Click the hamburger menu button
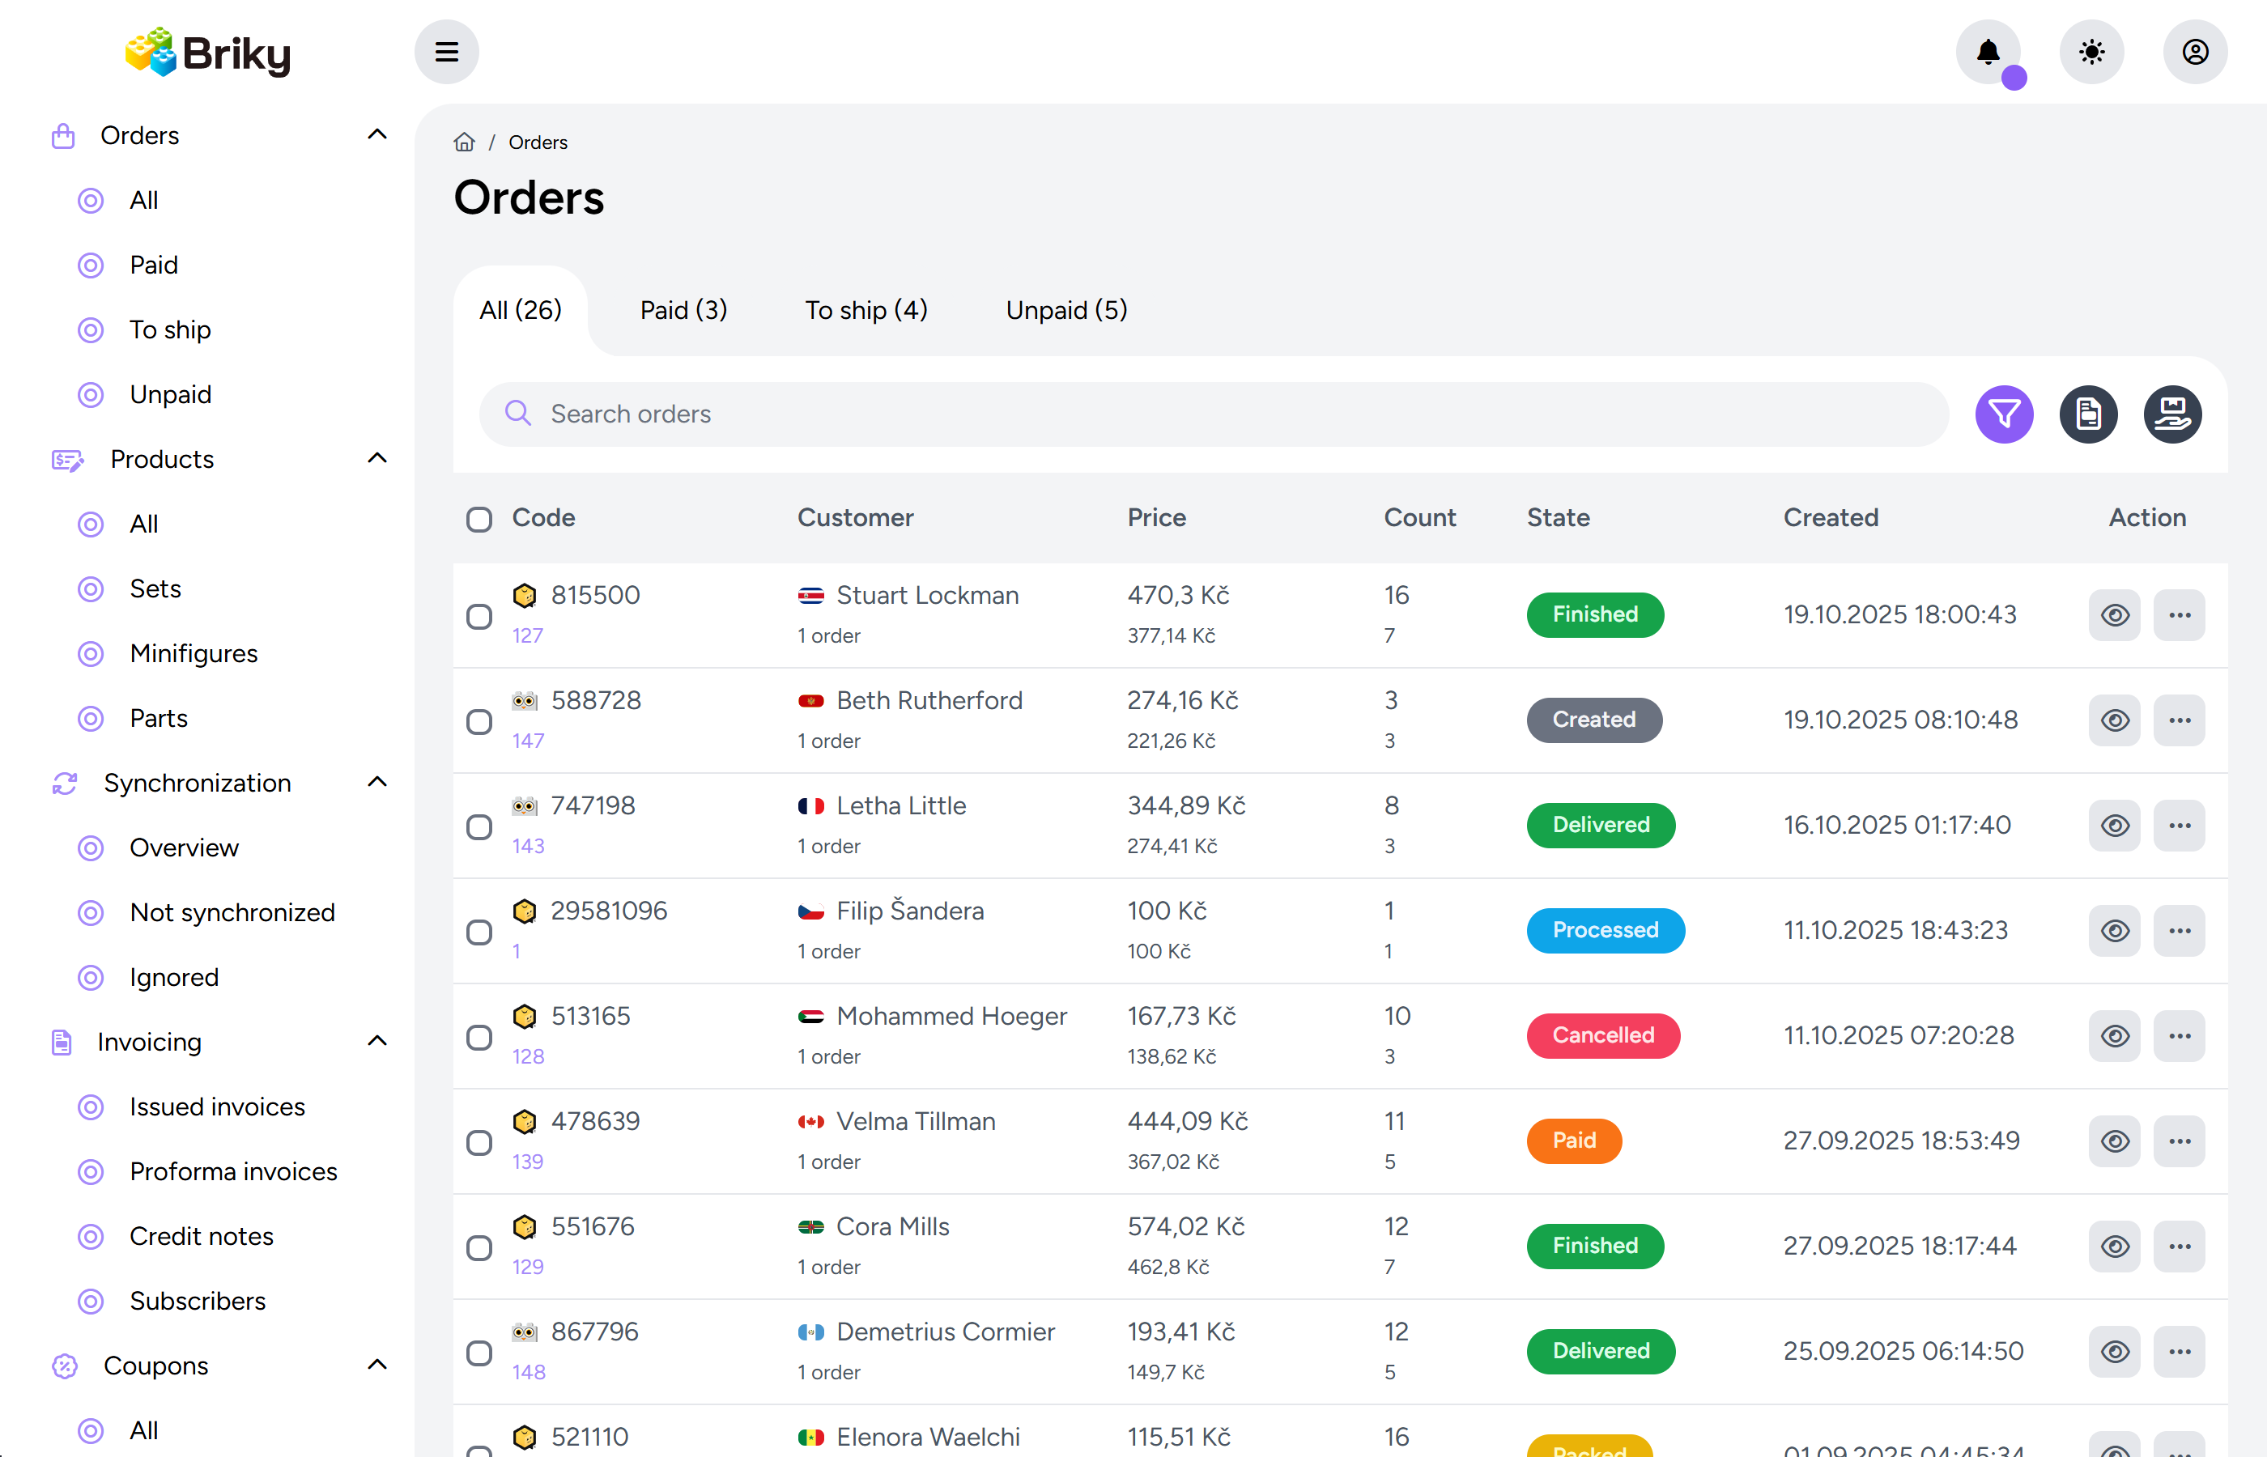 [447, 52]
